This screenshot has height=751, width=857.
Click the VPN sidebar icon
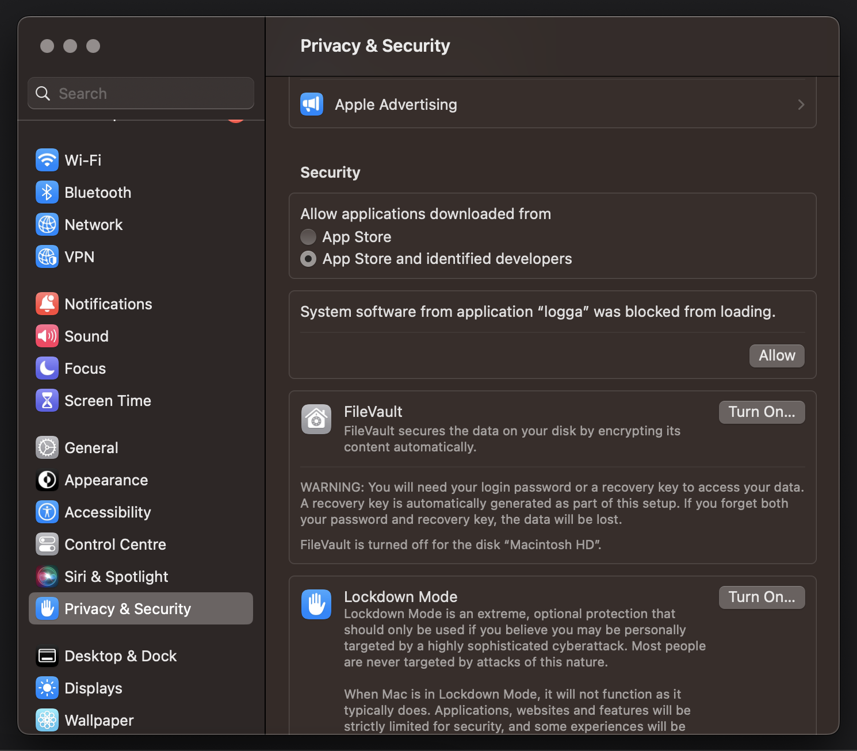47,256
